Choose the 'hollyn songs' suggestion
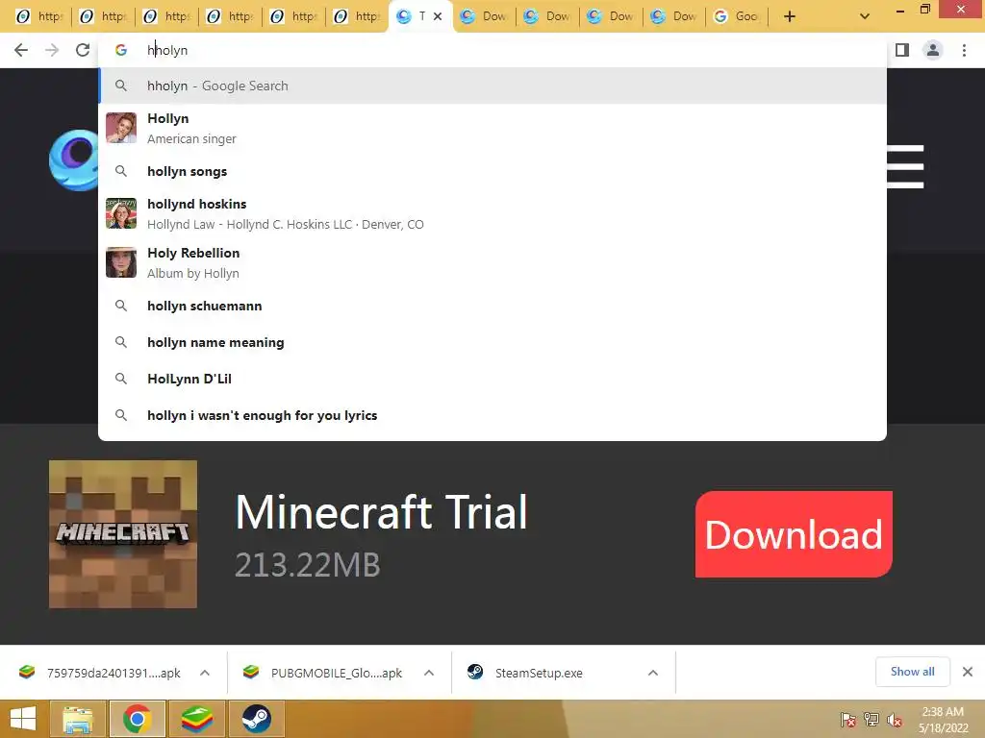This screenshot has width=985, height=738. click(x=492, y=171)
